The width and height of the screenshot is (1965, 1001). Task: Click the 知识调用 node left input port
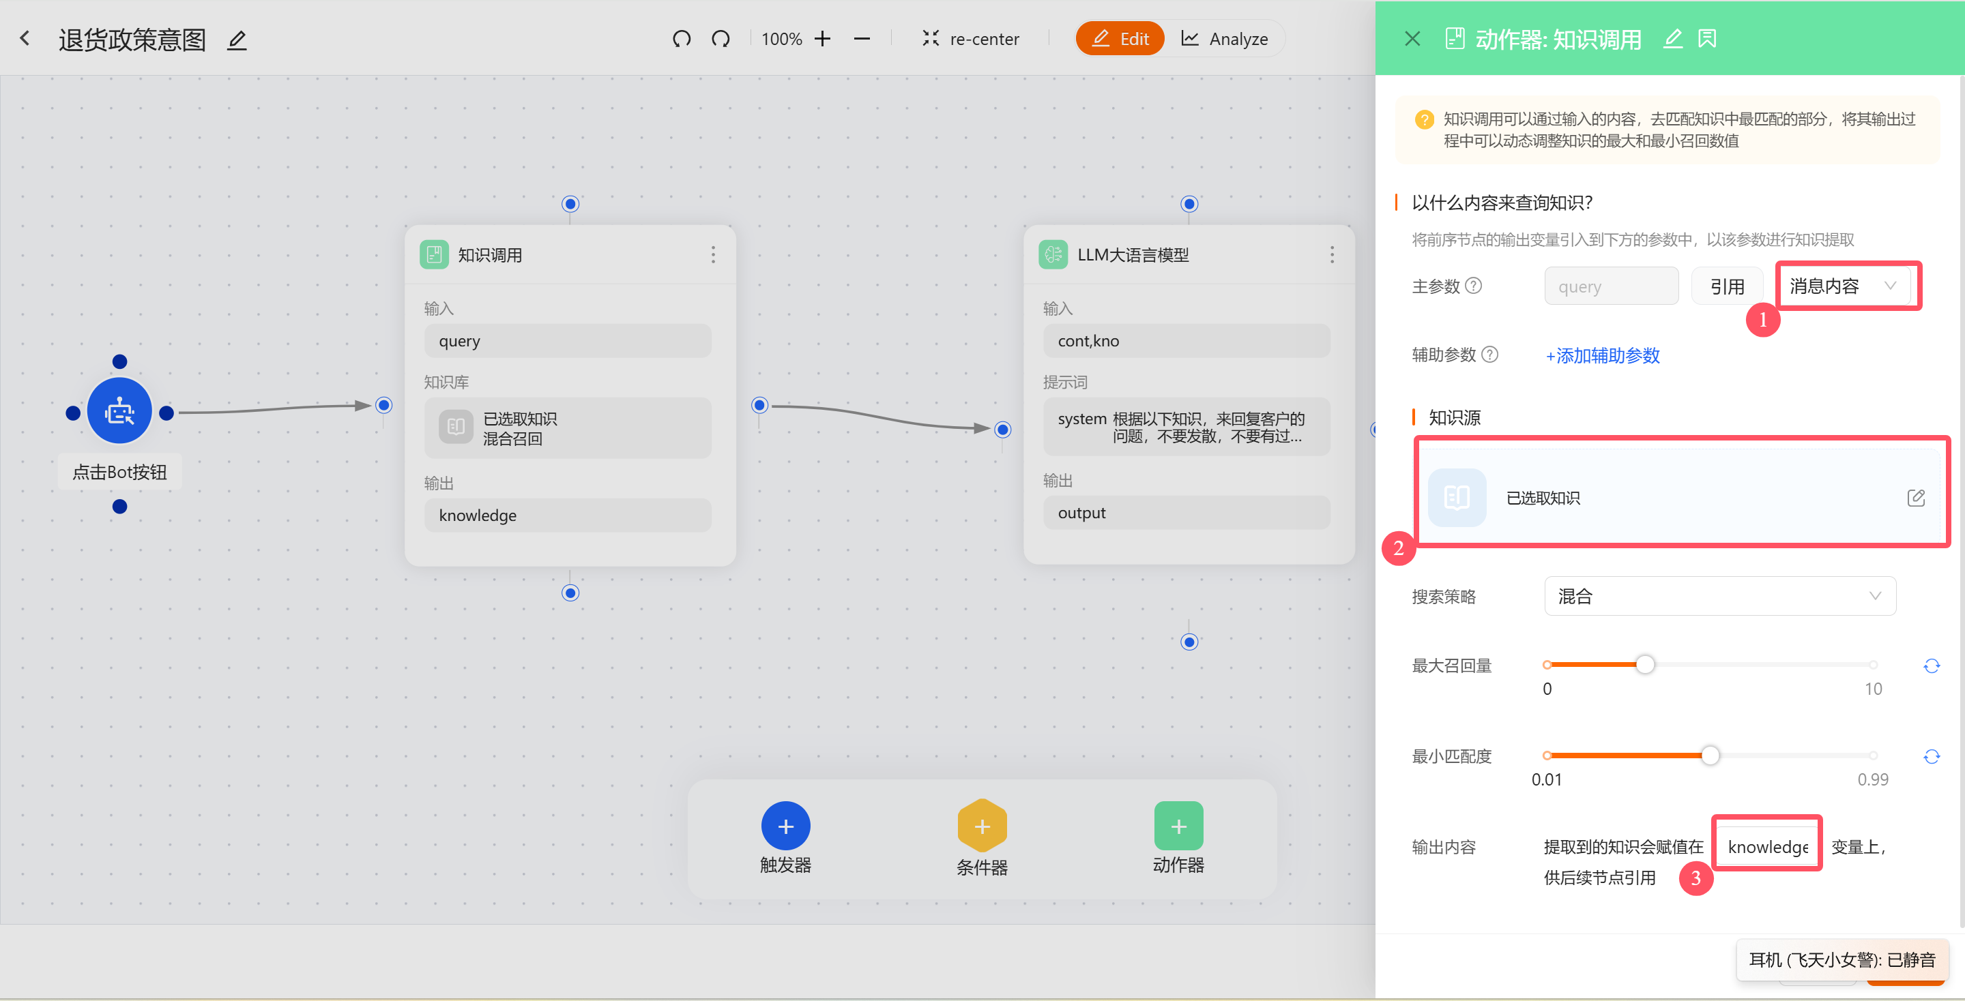point(384,405)
